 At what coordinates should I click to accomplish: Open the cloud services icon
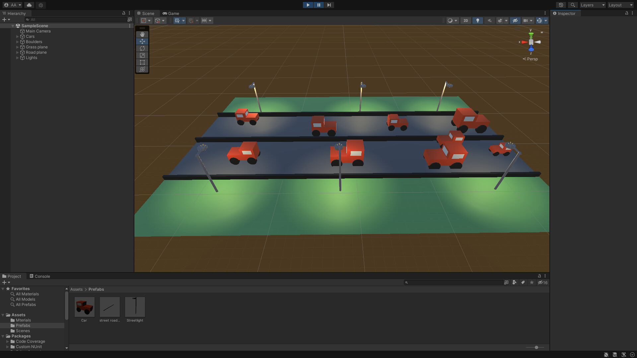29,5
